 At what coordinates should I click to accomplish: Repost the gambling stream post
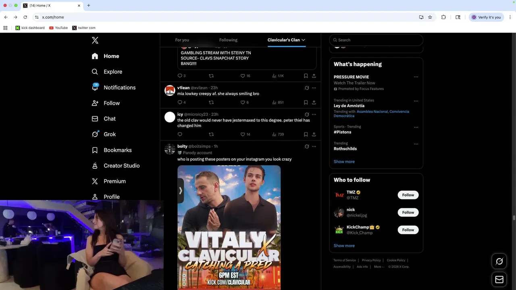211,76
